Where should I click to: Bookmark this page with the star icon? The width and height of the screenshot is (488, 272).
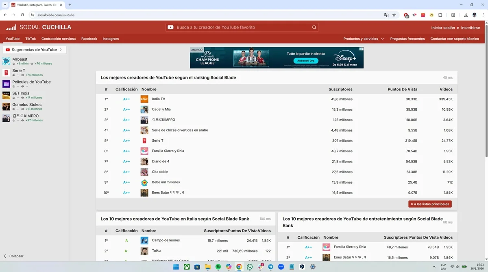click(x=394, y=15)
